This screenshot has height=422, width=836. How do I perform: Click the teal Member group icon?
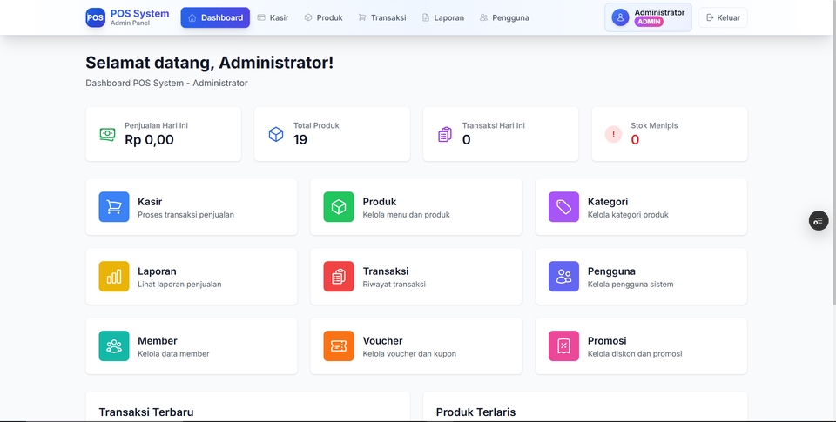click(114, 346)
